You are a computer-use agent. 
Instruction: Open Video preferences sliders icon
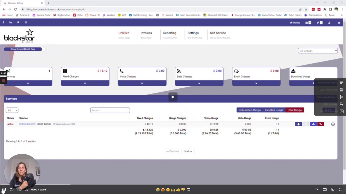[342, 90]
